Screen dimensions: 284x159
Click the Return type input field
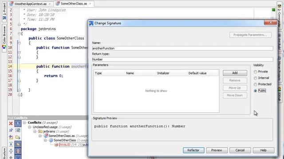click(182, 59)
